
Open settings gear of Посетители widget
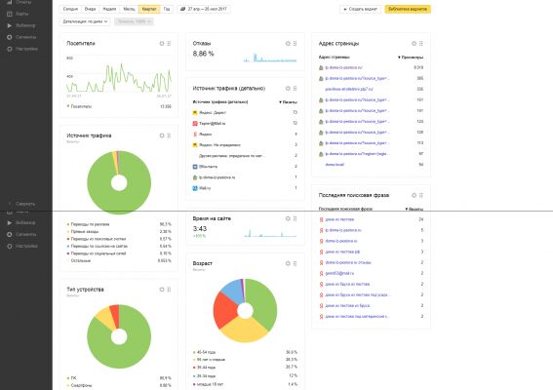(162, 43)
